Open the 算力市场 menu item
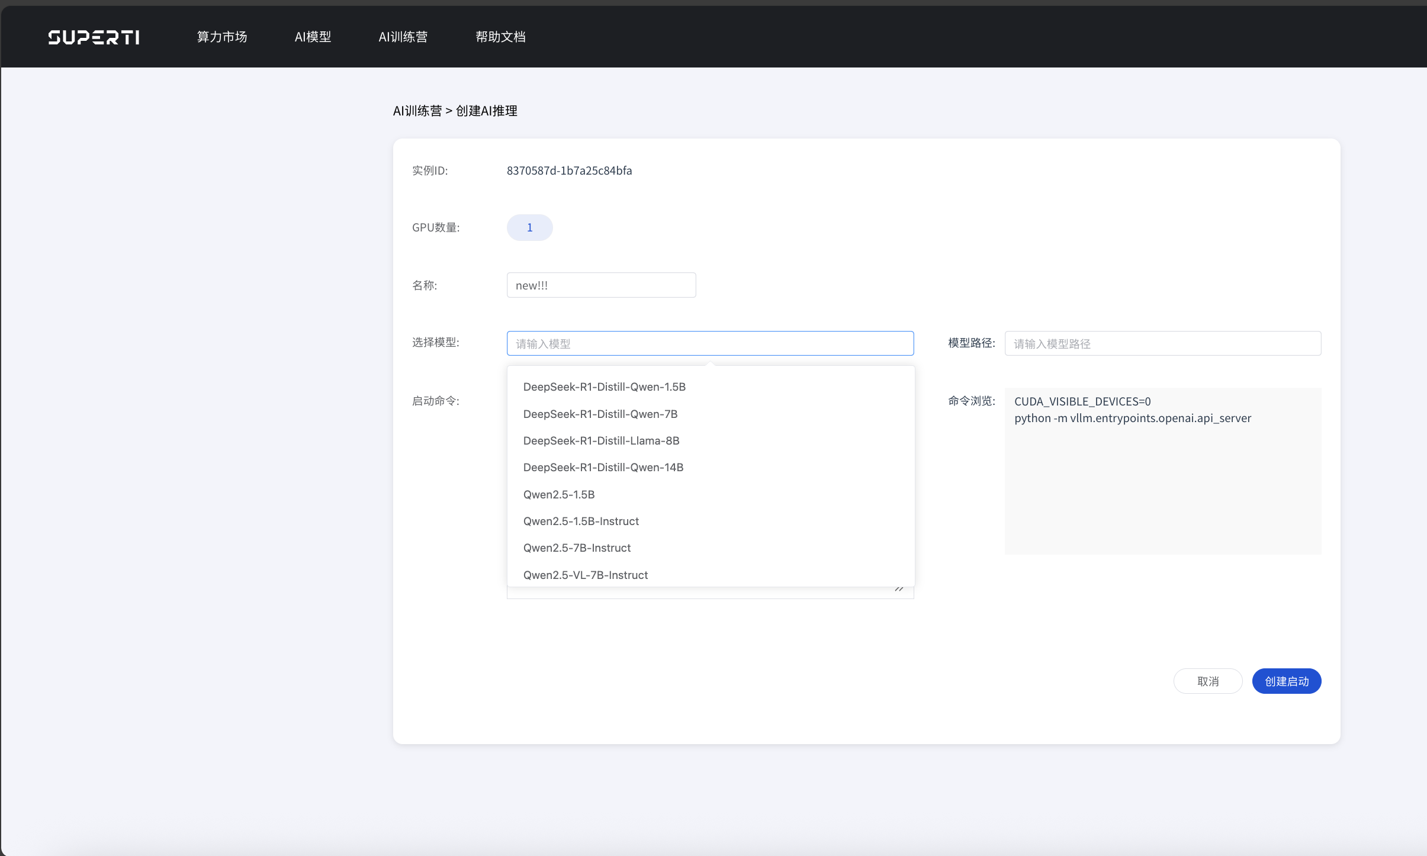Screen dimensions: 1427x856 tap(222, 37)
